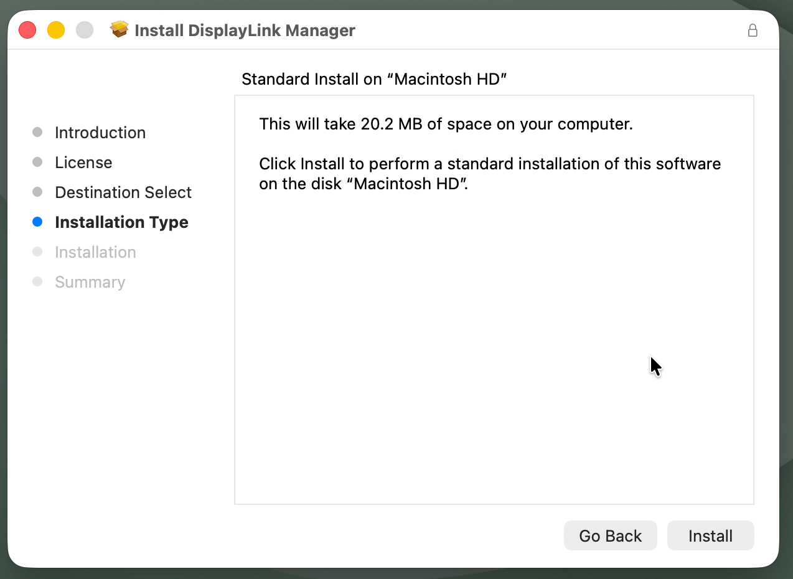The width and height of the screenshot is (793, 579).
Task: Click the lock icon in the top-right corner
Action: coord(753,30)
